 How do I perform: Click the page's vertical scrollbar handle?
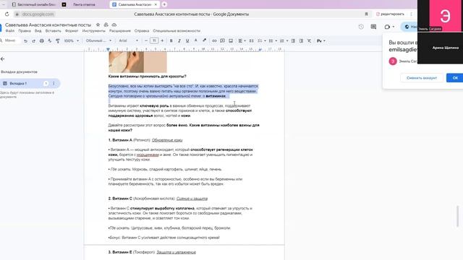tap(458, 216)
